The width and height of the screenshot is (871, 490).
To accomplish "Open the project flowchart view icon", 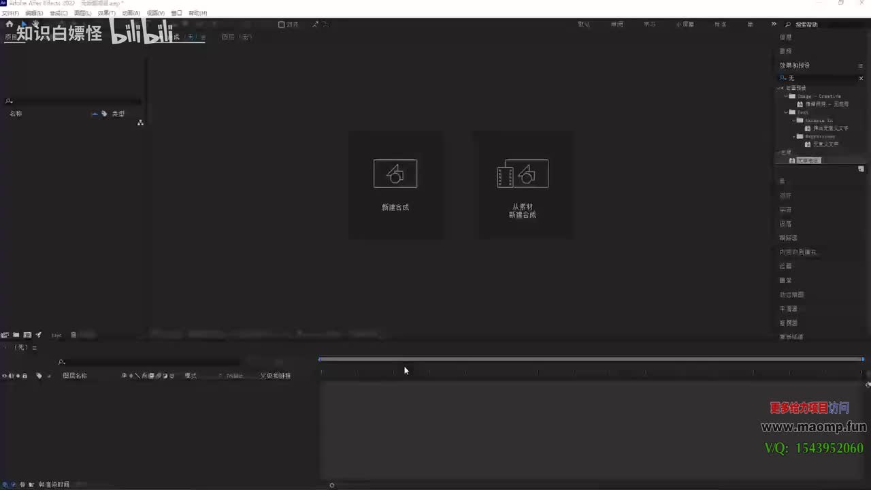I will coord(140,122).
